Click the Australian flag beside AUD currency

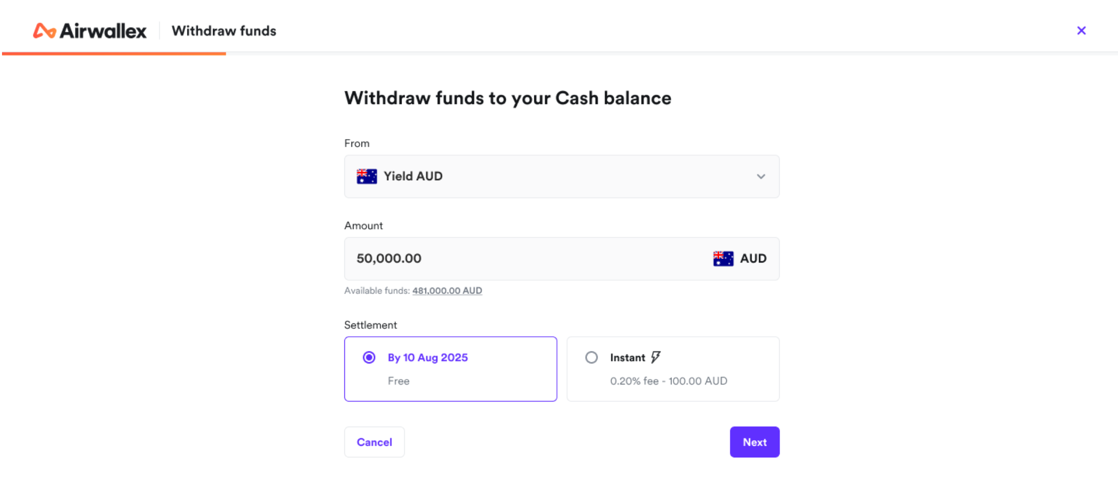[x=723, y=259]
